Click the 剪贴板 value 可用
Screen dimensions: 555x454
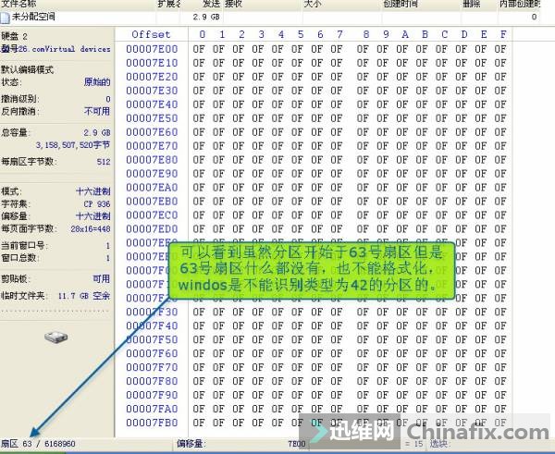[x=102, y=279]
